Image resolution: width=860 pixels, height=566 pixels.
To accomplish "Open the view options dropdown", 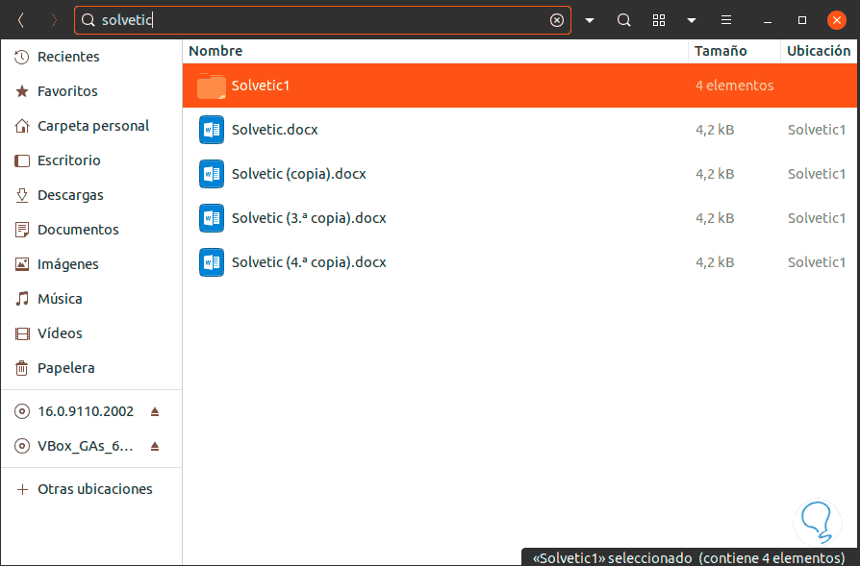I will point(692,19).
